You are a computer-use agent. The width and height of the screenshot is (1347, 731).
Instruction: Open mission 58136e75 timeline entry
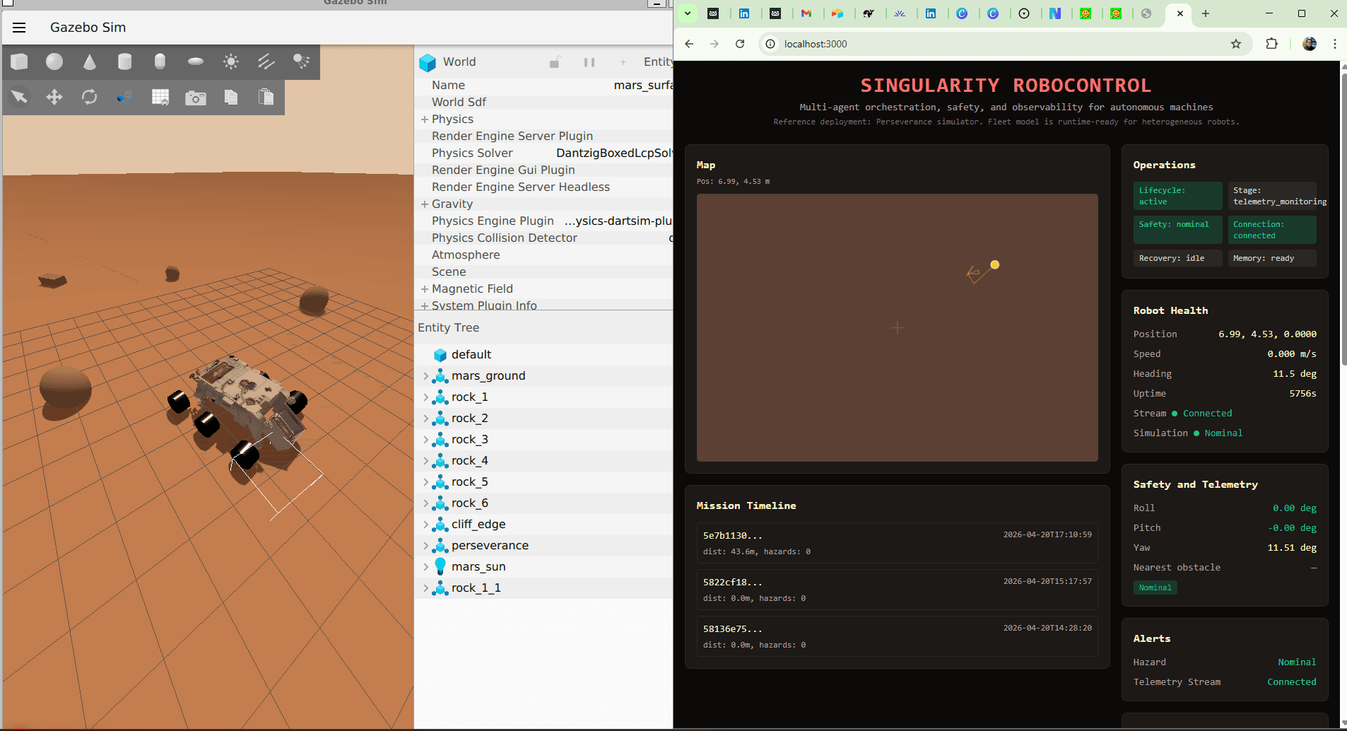[x=897, y=636]
